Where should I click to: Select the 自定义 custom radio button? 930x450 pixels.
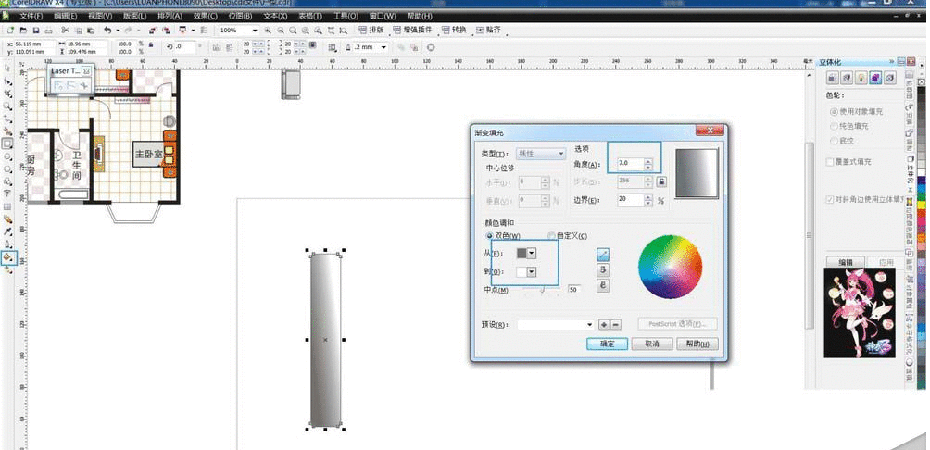click(552, 235)
